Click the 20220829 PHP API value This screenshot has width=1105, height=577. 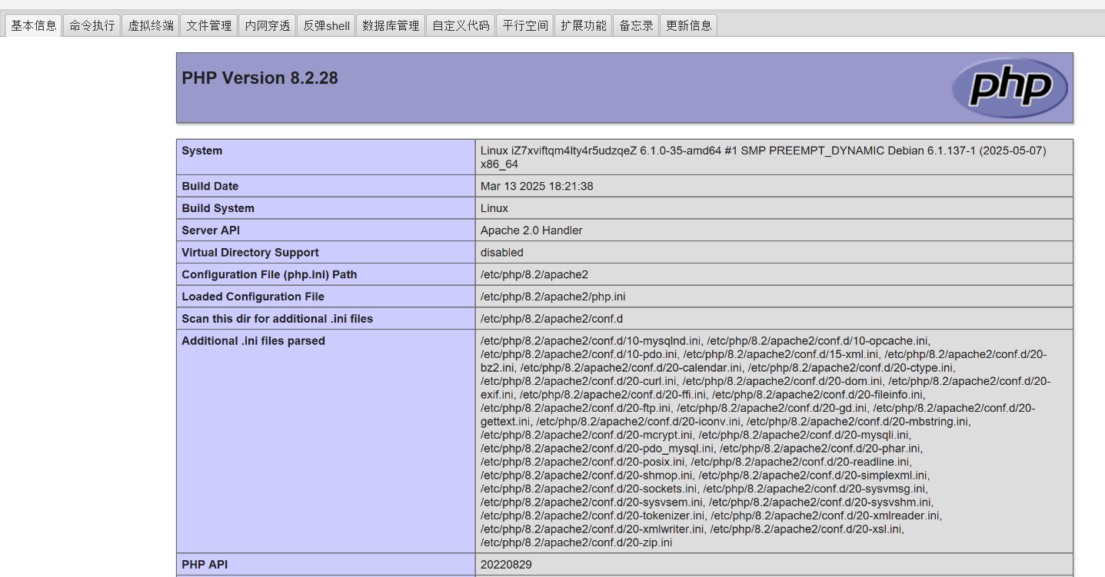pos(506,565)
